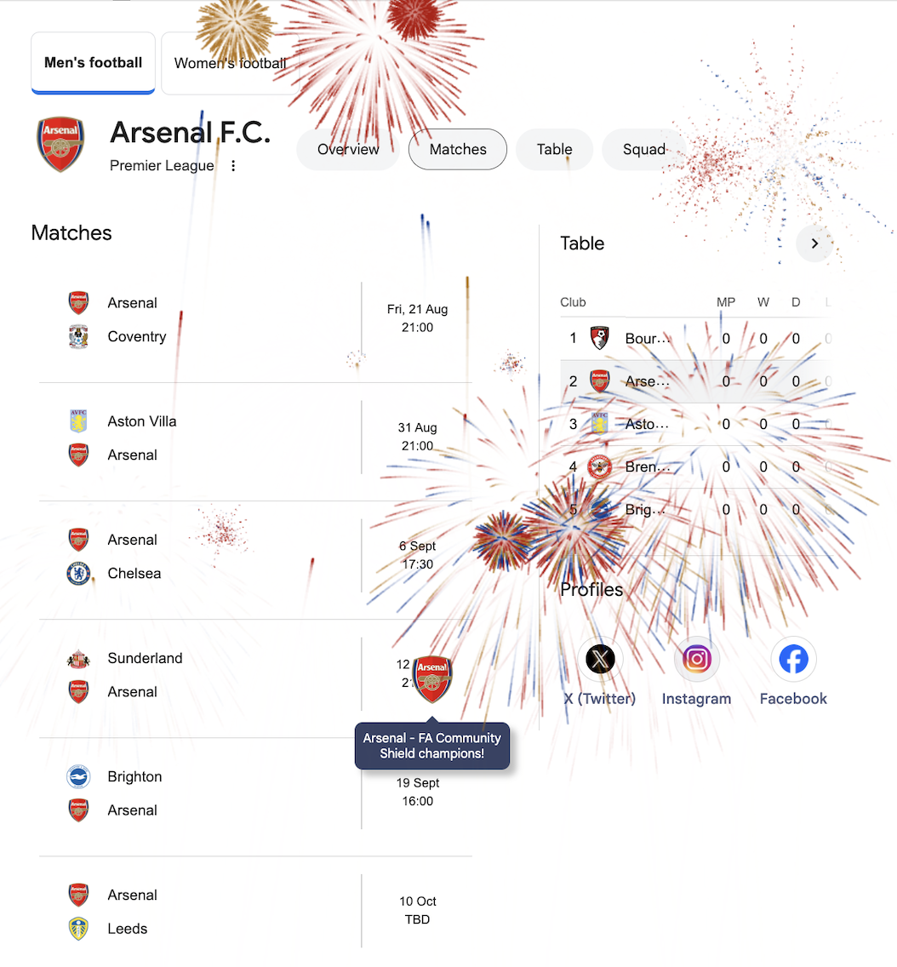Image resolution: width=897 pixels, height=967 pixels.
Task: Open the Facebook profile icon
Action: [x=793, y=659]
